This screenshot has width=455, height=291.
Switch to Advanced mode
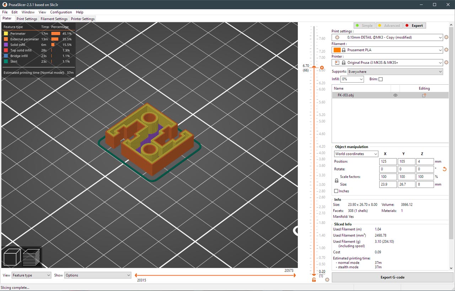pyautogui.click(x=389, y=26)
